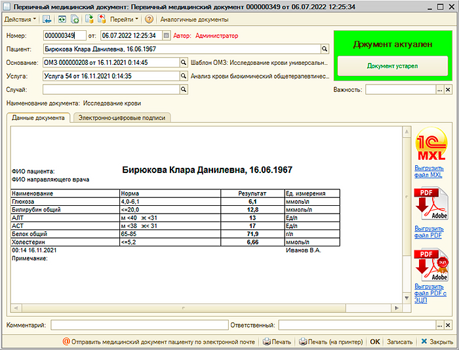Click magnifier icon in Услуга field
The height and width of the screenshot is (350, 459).
[183, 76]
